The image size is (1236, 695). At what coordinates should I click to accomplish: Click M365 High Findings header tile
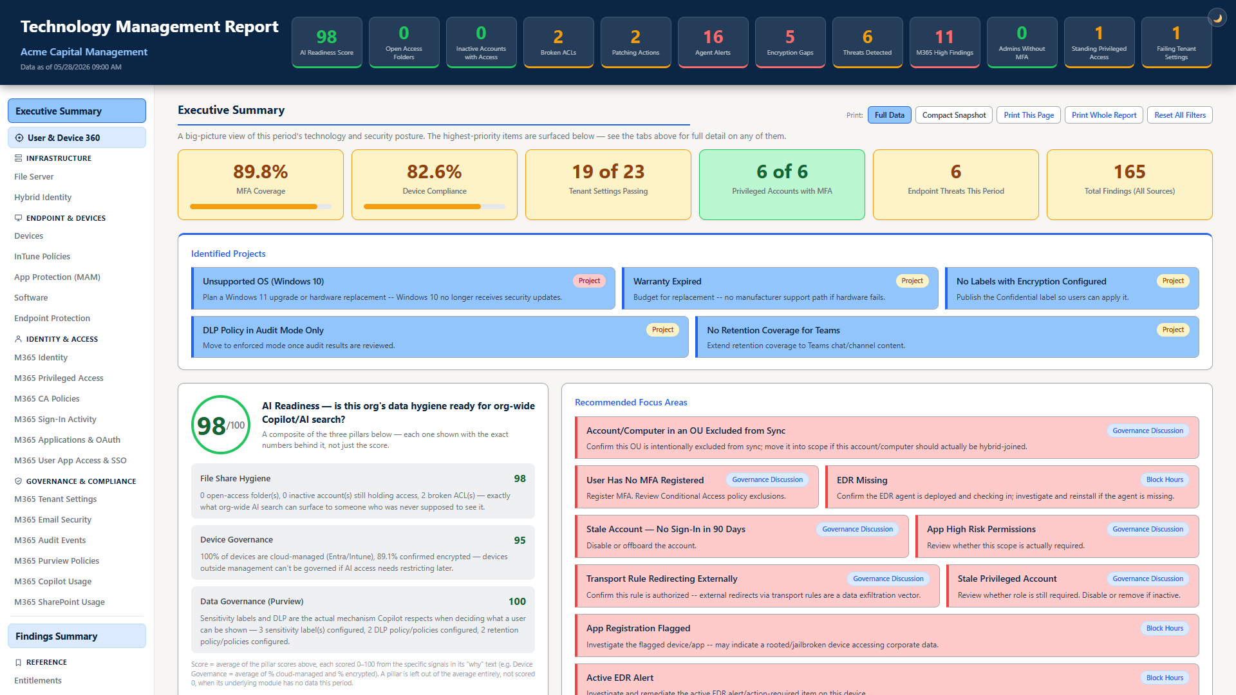(x=945, y=42)
